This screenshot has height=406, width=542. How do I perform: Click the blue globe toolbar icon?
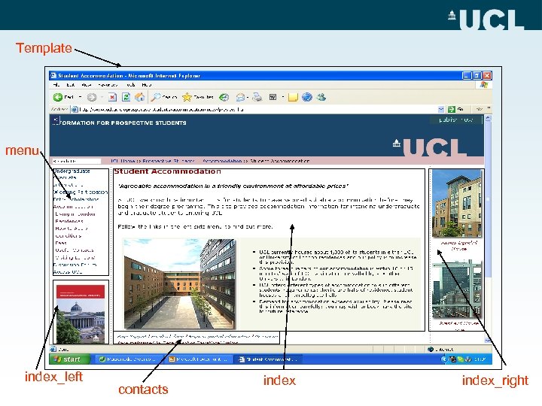pyautogui.click(x=306, y=97)
